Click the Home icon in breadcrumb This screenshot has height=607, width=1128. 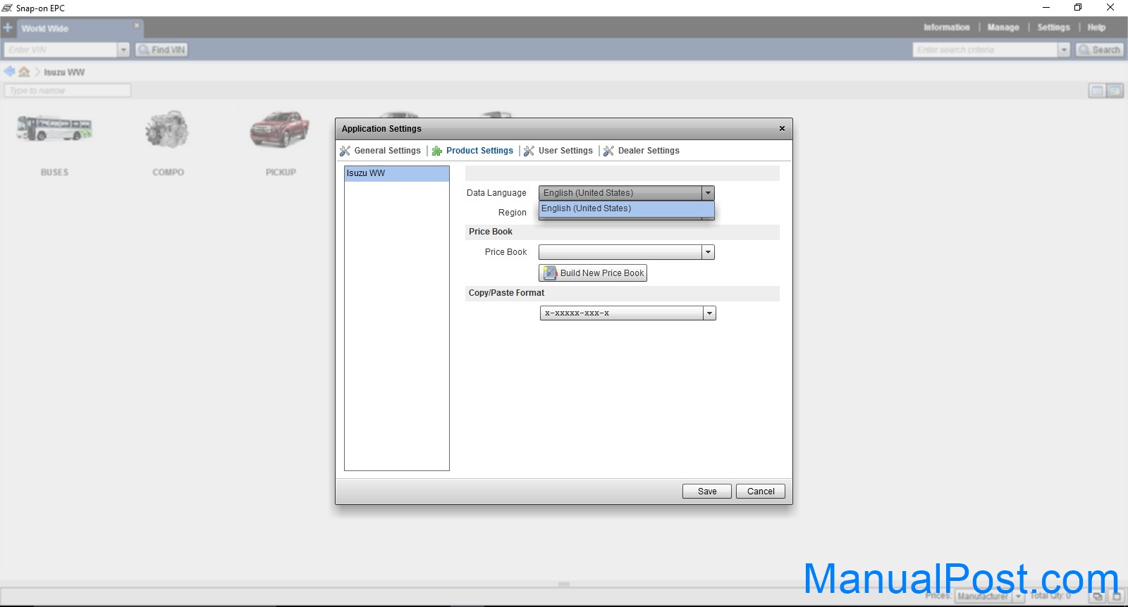(24, 72)
